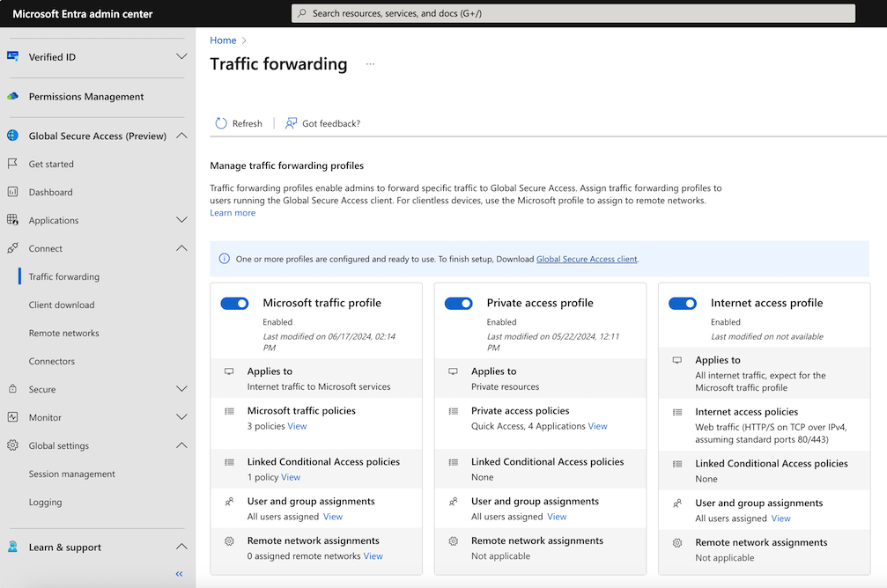Collapse the sidebar with the double-chevron icon

[x=179, y=574]
